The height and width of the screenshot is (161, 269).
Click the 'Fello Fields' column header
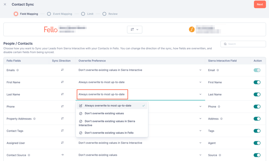tap(14, 61)
